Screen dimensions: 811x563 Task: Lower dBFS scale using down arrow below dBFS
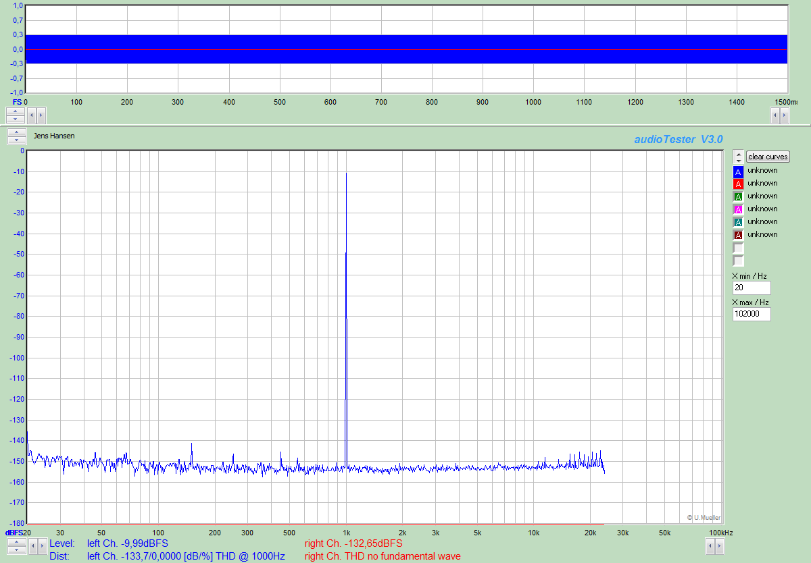pyautogui.click(x=16, y=549)
